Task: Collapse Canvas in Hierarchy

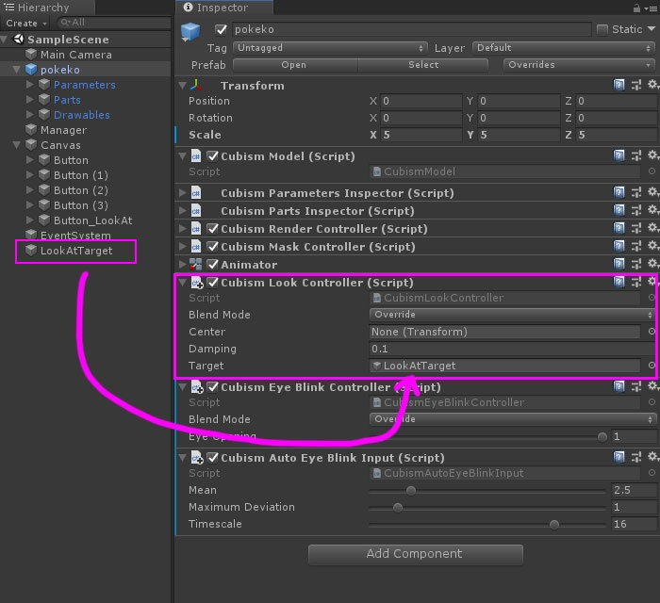Action: [x=17, y=145]
